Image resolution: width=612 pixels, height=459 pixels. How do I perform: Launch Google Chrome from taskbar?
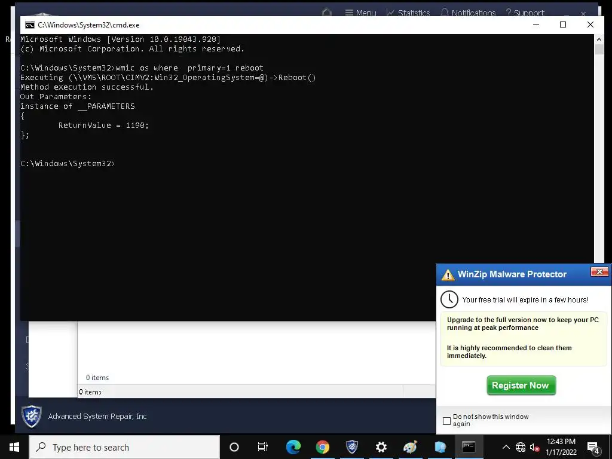[322, 447]
